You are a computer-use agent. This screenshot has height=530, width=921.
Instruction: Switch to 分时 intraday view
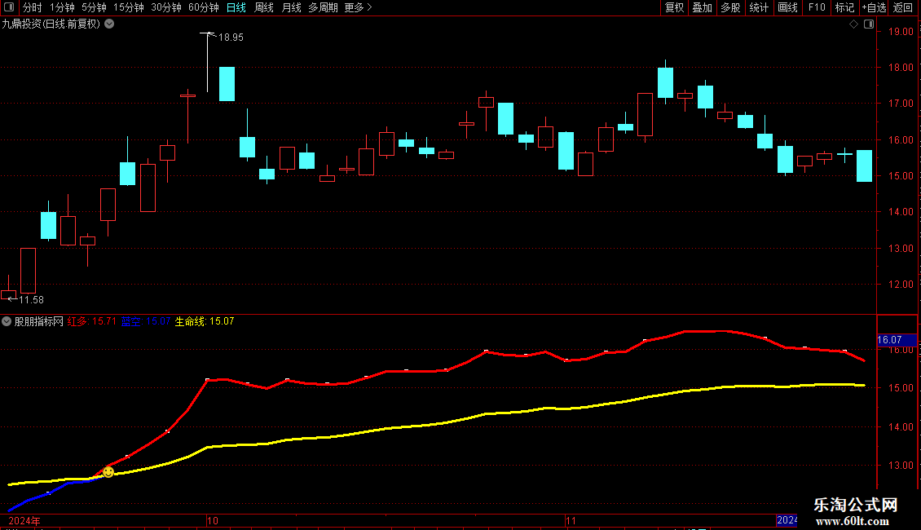pos(33,7)
